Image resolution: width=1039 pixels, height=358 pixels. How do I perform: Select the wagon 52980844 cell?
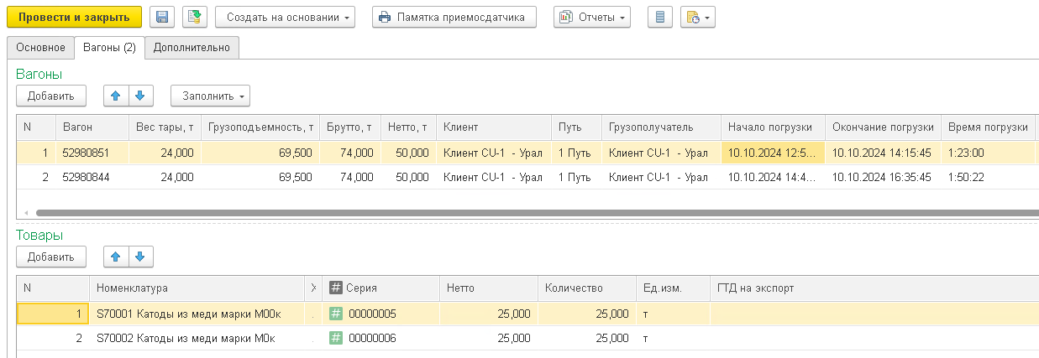(x=86, y=177)
